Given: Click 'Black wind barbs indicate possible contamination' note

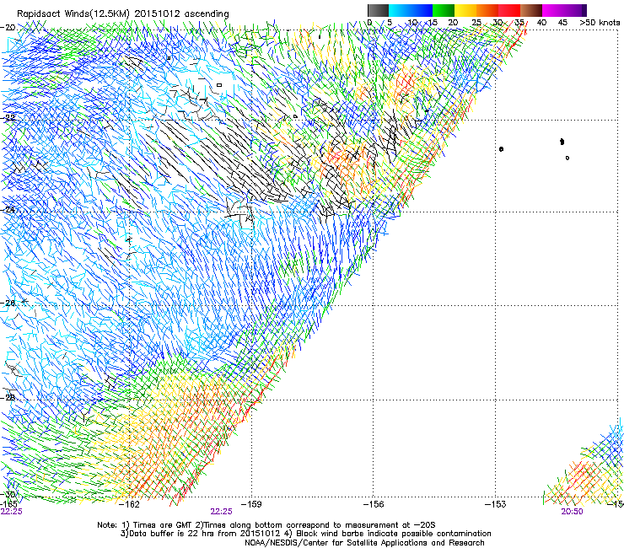Looking at the screenshot, I should coord(394,534).
